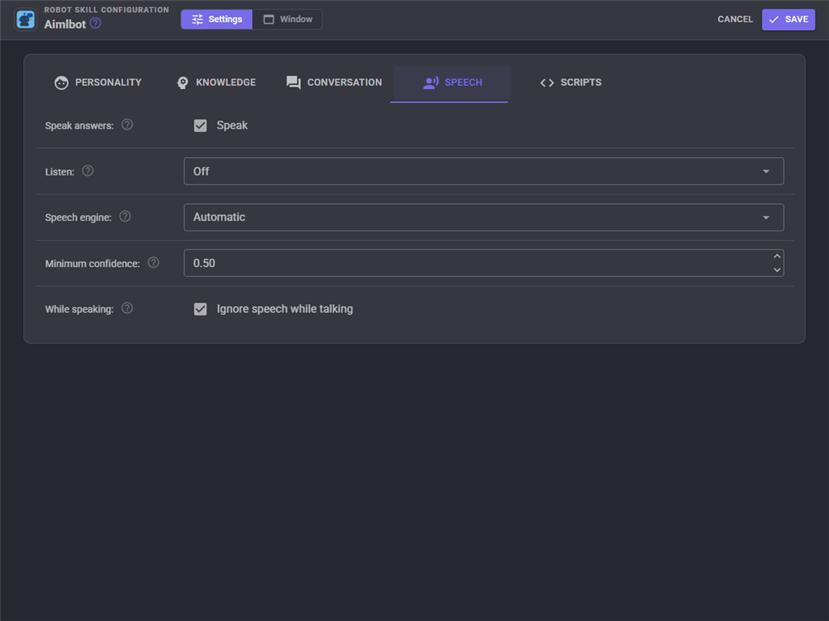Increase Minimum confidence with up arrow

(776, 256)
